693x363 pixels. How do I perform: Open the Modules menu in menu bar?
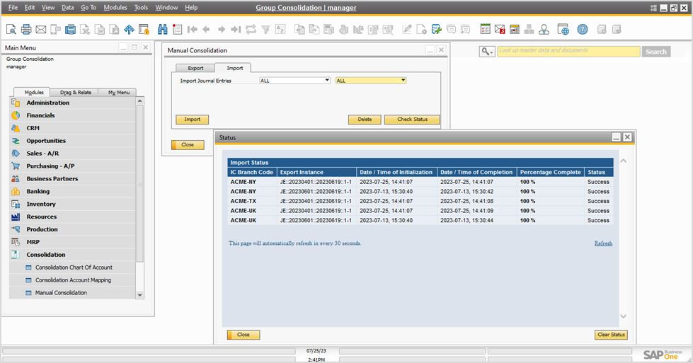coord(115,7)
